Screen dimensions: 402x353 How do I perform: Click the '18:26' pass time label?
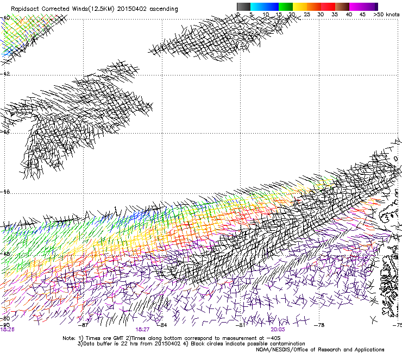pyautogui.click(x=8, y=330)
